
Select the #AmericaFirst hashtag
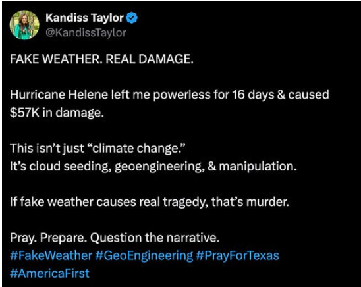pos(49,273)
